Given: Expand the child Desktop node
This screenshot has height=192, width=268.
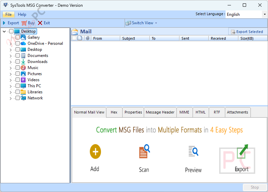Looking at the screenshot, I should click(10, 50).
